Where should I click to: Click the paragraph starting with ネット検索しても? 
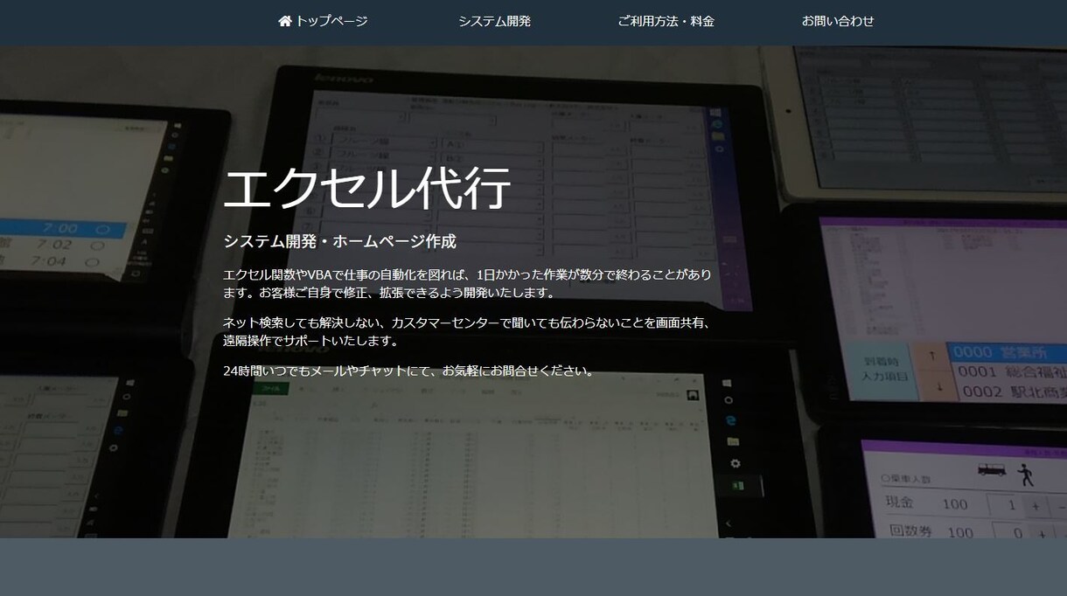[x=468, y=331]
